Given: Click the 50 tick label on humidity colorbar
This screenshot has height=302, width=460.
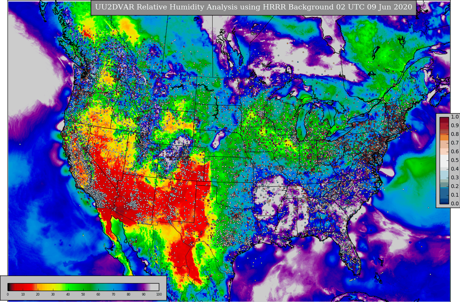Looking at the screenshot, I should (x=83, y=294).
